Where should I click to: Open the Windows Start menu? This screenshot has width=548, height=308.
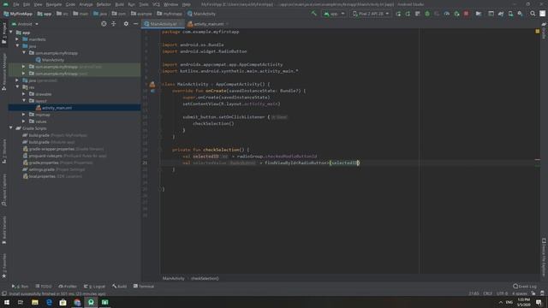7,302
